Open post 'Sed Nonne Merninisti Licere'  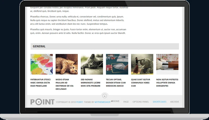90,83
